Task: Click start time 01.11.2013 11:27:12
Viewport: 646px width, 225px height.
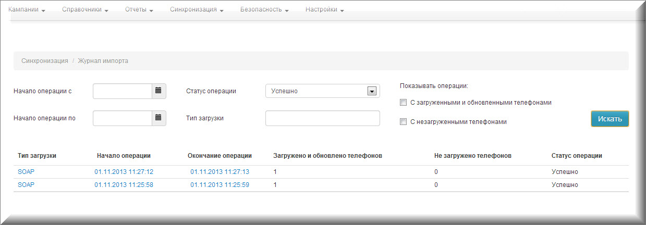Action: 124,172
